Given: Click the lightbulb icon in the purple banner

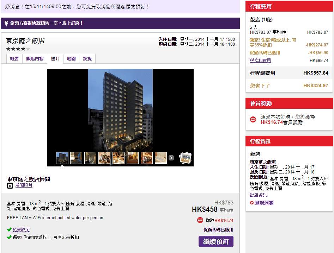Looking at the screenshot, I should coord(6,23).
